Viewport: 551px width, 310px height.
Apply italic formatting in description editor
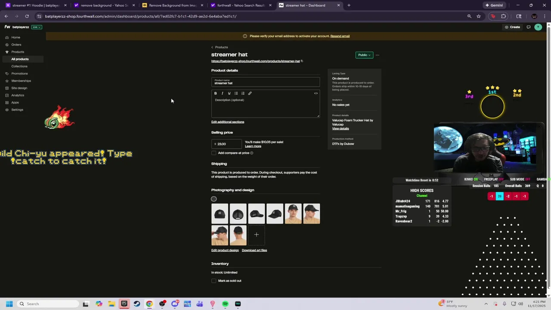pos(223,93)
